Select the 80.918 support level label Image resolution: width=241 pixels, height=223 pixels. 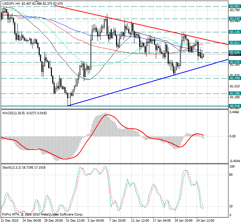235,106
